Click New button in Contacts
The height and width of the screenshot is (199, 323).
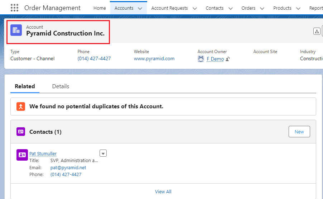pyautogui.click(x=299, y=132)
